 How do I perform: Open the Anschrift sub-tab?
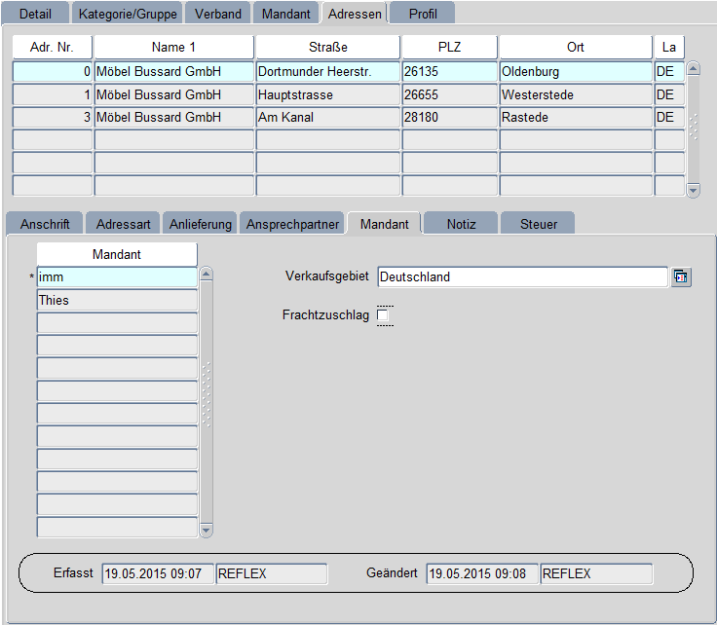45,224
